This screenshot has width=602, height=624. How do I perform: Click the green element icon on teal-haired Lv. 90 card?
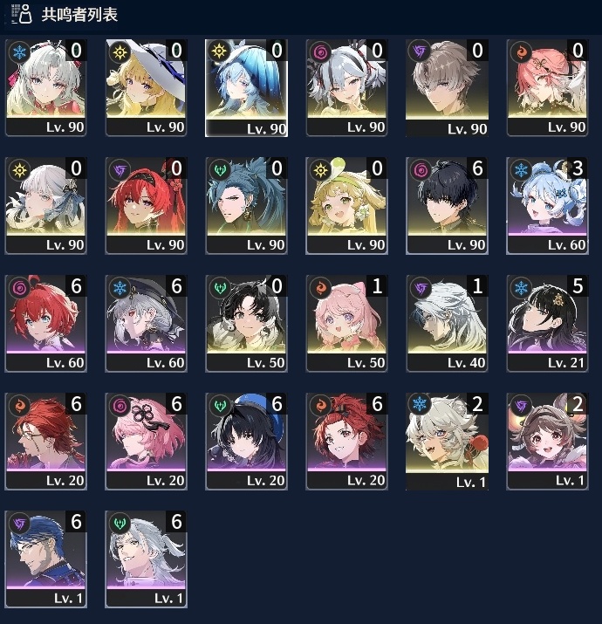[220, 170]
